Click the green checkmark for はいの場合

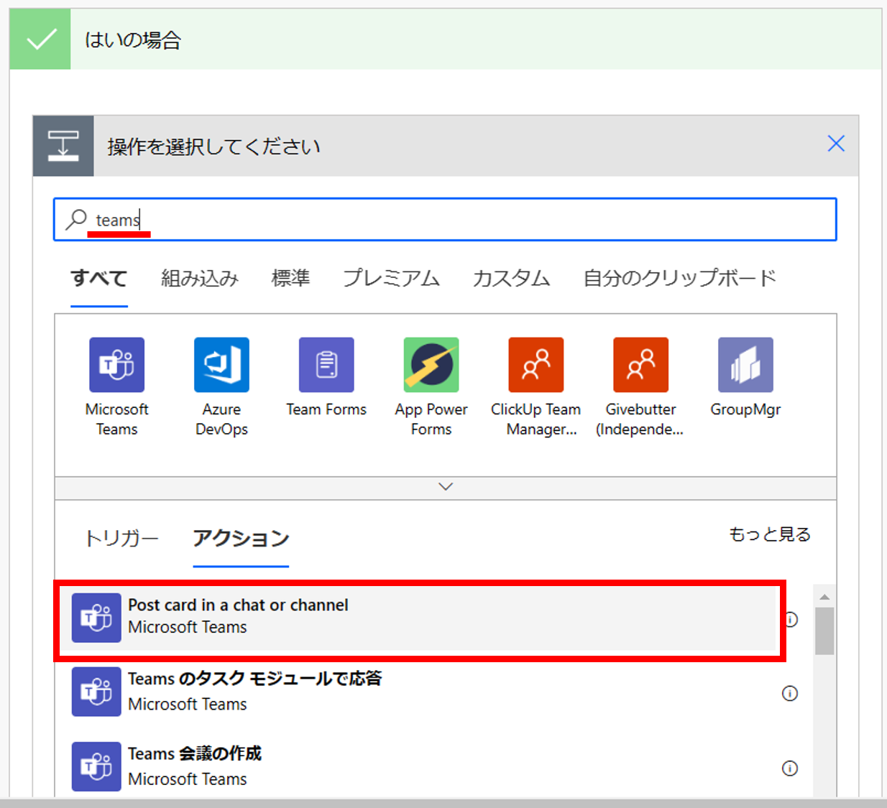[x=40, y=39]
